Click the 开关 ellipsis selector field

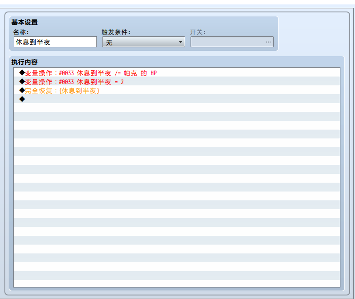(232, 42)
